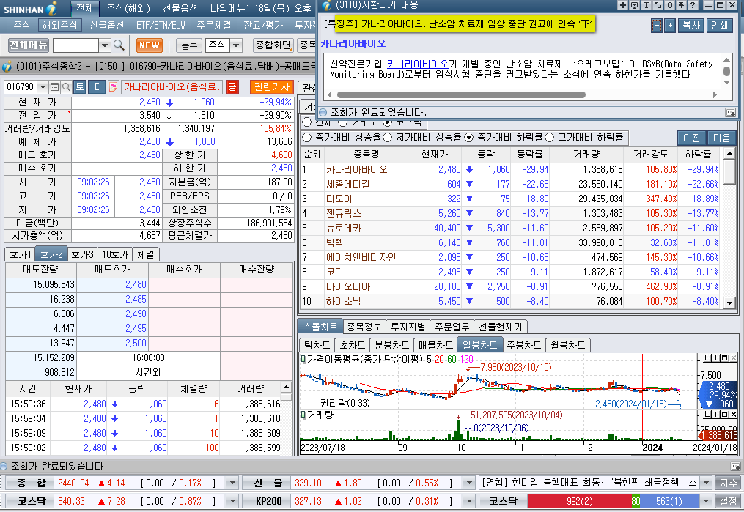
Task: Click 등록 button
Action: tap(189, 45)
